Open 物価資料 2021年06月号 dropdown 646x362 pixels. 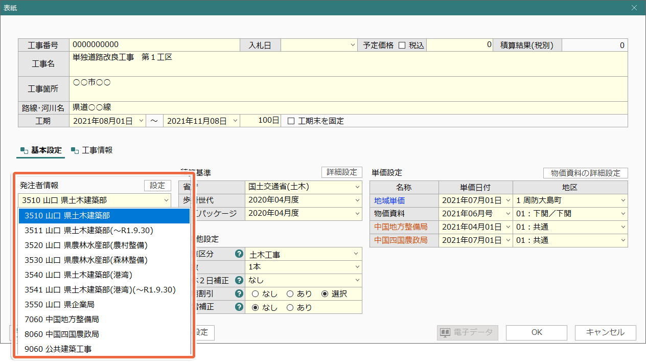507,214
